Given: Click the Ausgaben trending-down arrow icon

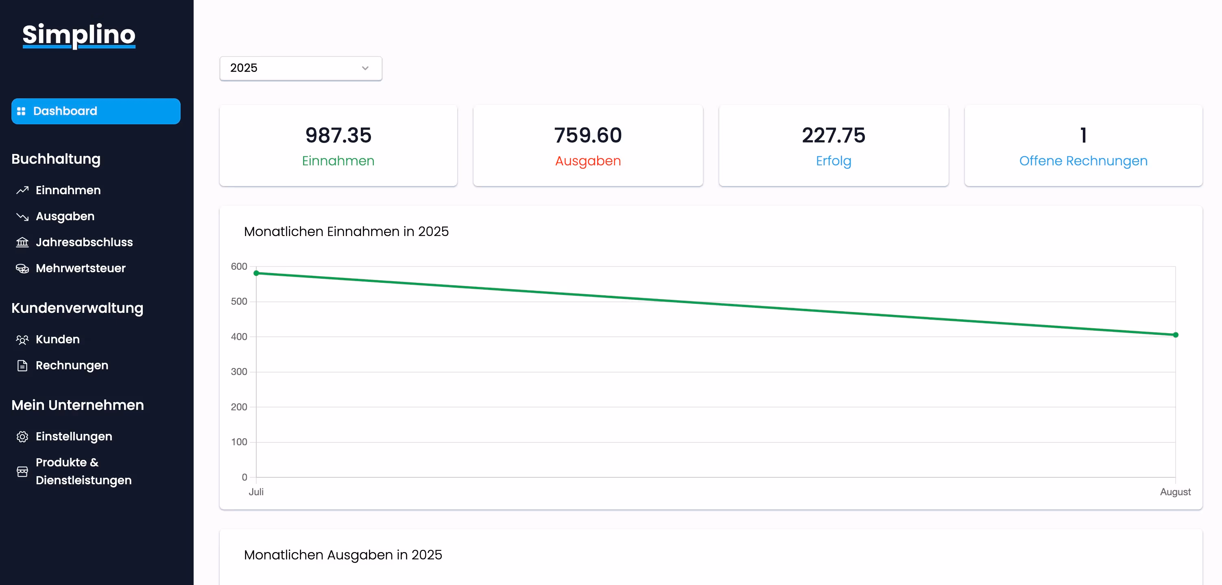Looking at the screenshot, I should [22, 217].
